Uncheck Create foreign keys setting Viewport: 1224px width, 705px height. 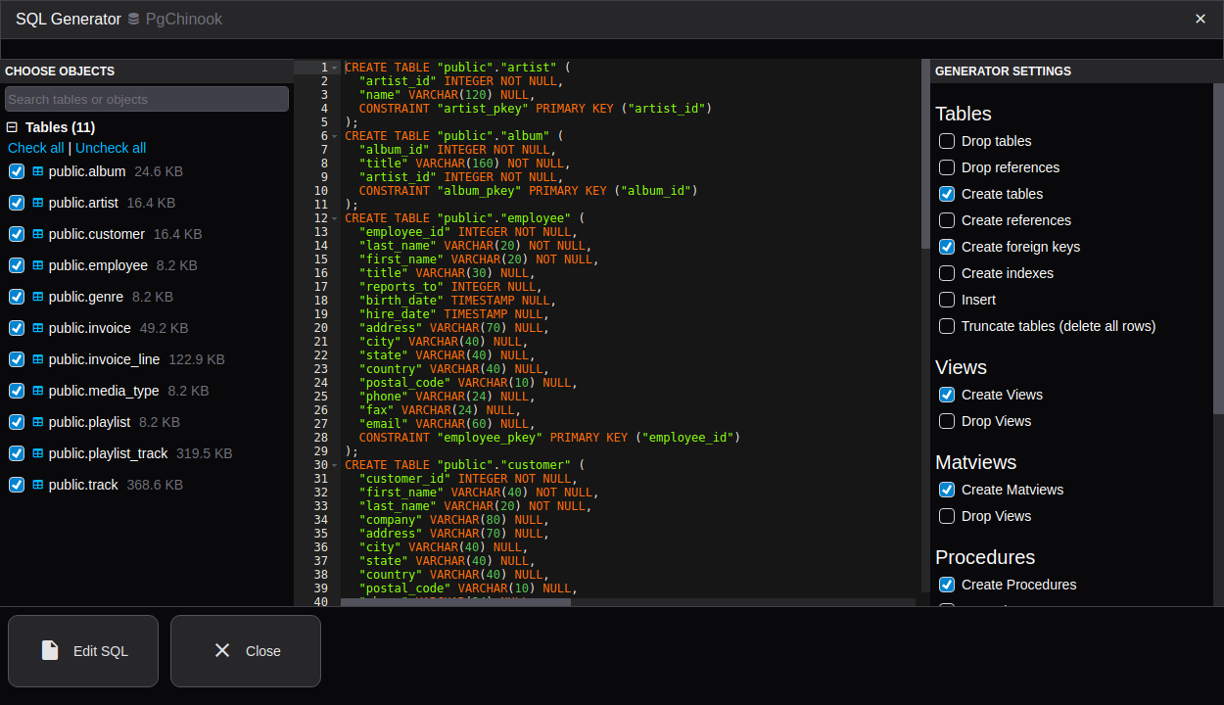coord(947,247)
